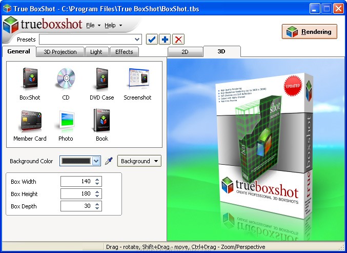347x253 pixels.
Task: Select the Screenshot model icon
Action: click(x=138, y=79)
